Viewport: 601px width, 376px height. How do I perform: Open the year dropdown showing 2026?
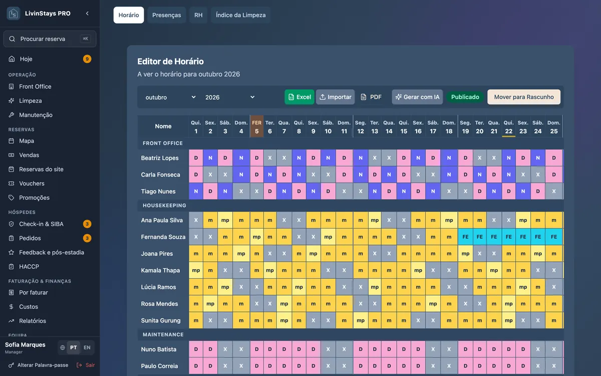(230, 97)
